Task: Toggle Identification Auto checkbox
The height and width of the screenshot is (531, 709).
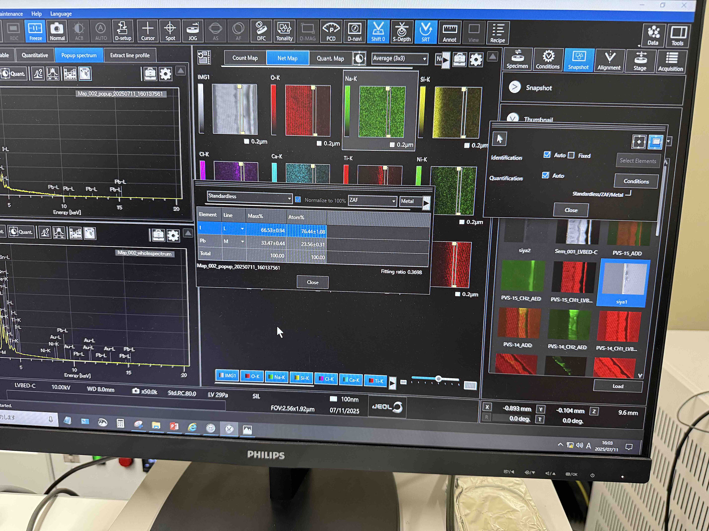Action: tap(547, 155)
